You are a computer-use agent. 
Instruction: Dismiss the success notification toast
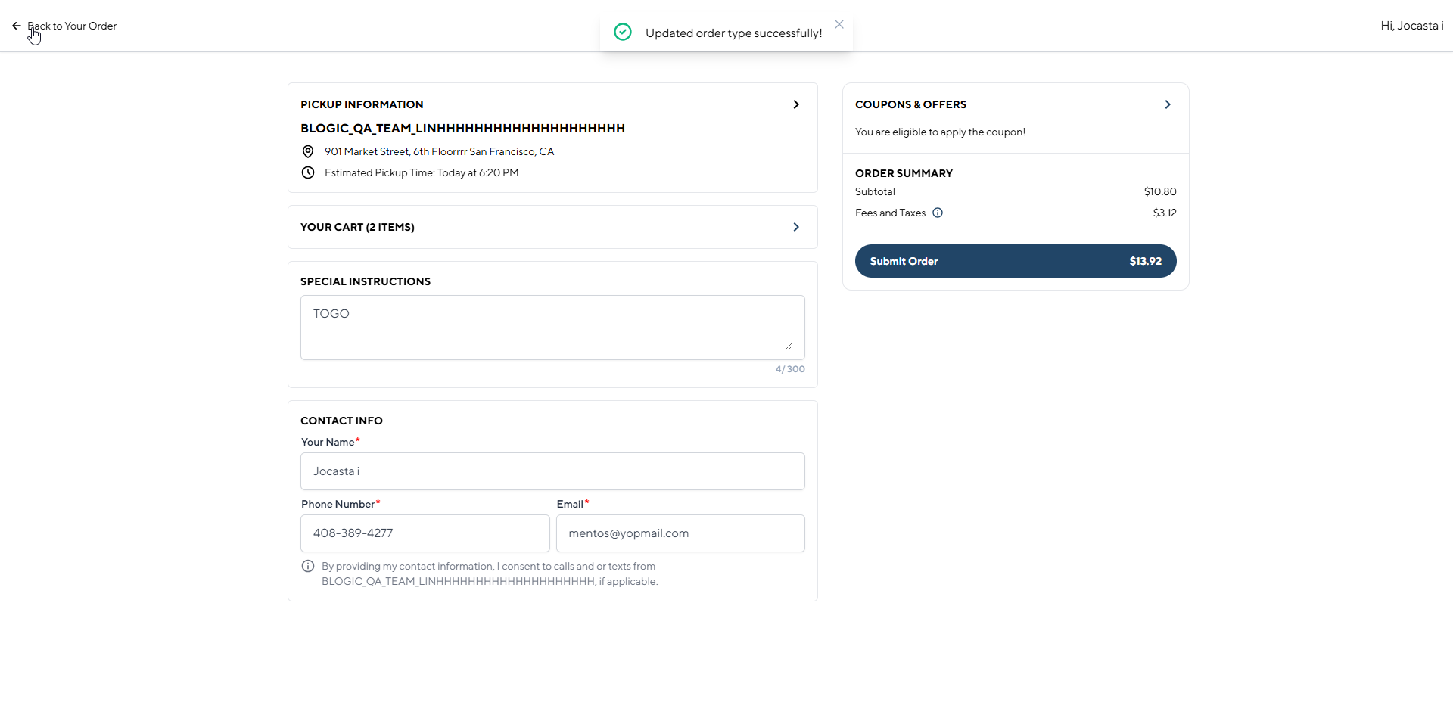[839, 24]
